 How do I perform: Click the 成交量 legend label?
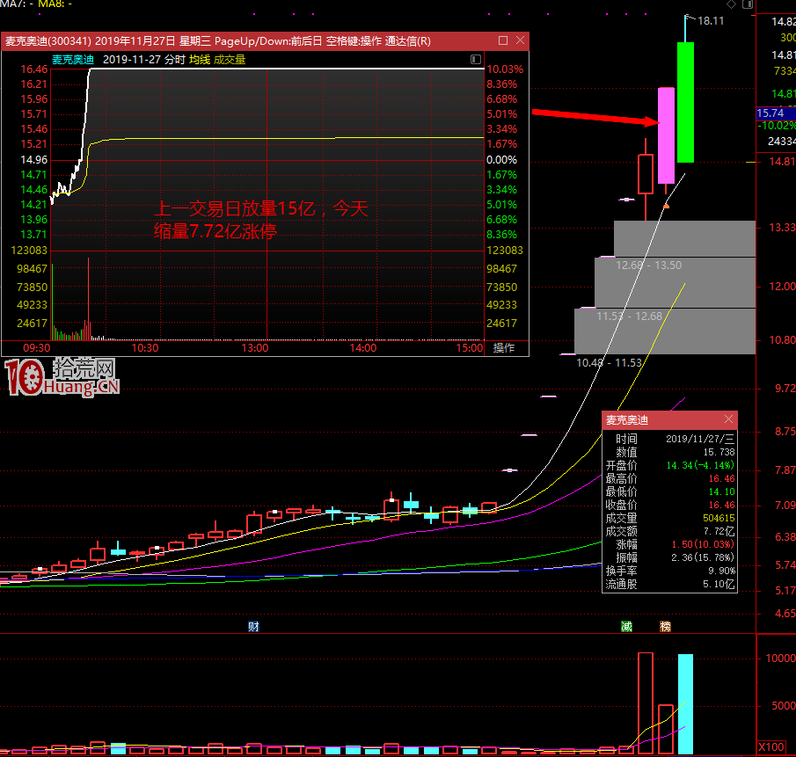pos(230,60)
